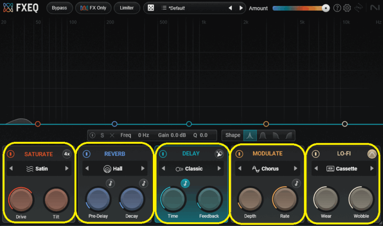The image size is (383, 226).
Task: Click next arrow beside Chorus type
Action: point(295,169)
